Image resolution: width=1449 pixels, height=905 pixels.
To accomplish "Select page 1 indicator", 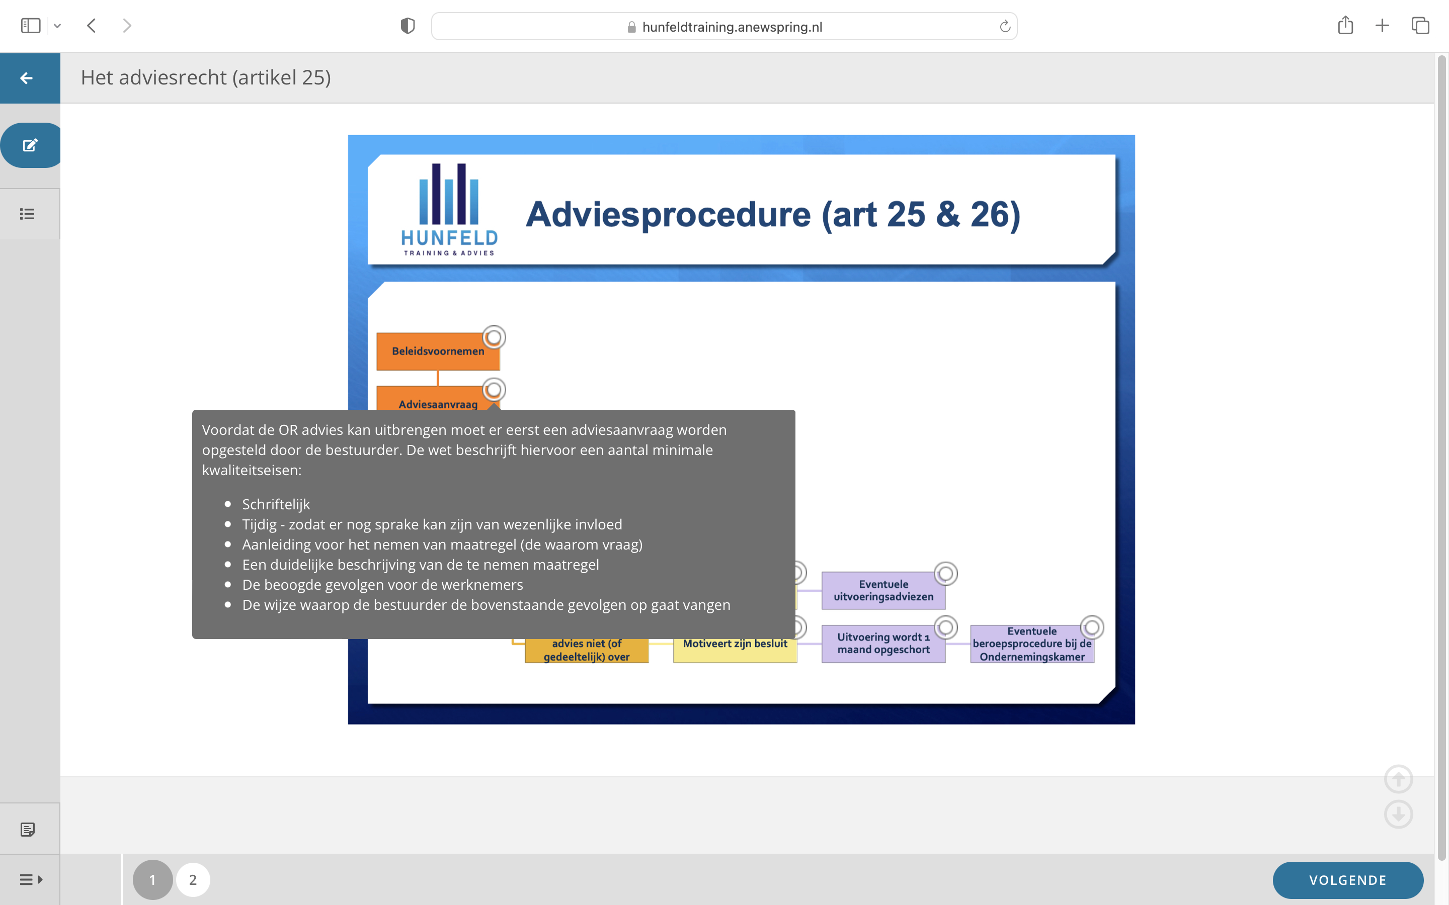I will coord(152,880).
